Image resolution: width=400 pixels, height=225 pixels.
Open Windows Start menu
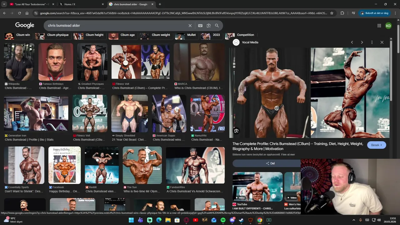(131, 220)
